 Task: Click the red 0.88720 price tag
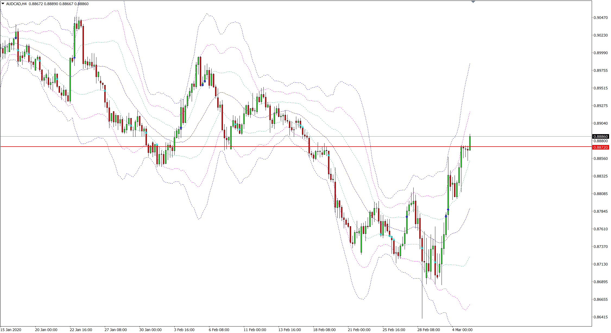(600, 147)
